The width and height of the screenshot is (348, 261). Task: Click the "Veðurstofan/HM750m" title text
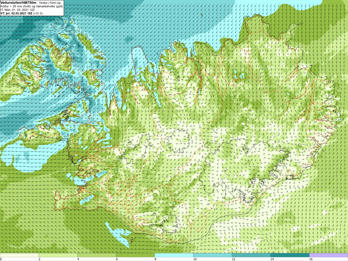[x=18, y=2]
